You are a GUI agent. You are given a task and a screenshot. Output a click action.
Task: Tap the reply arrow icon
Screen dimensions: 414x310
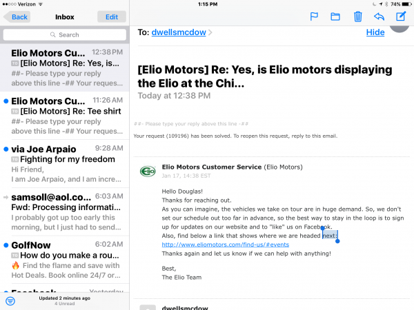[x=378, y=17]
